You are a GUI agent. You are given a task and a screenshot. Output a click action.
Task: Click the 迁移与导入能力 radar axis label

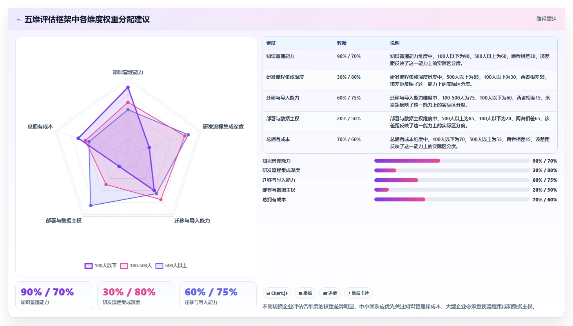[192, 221]
